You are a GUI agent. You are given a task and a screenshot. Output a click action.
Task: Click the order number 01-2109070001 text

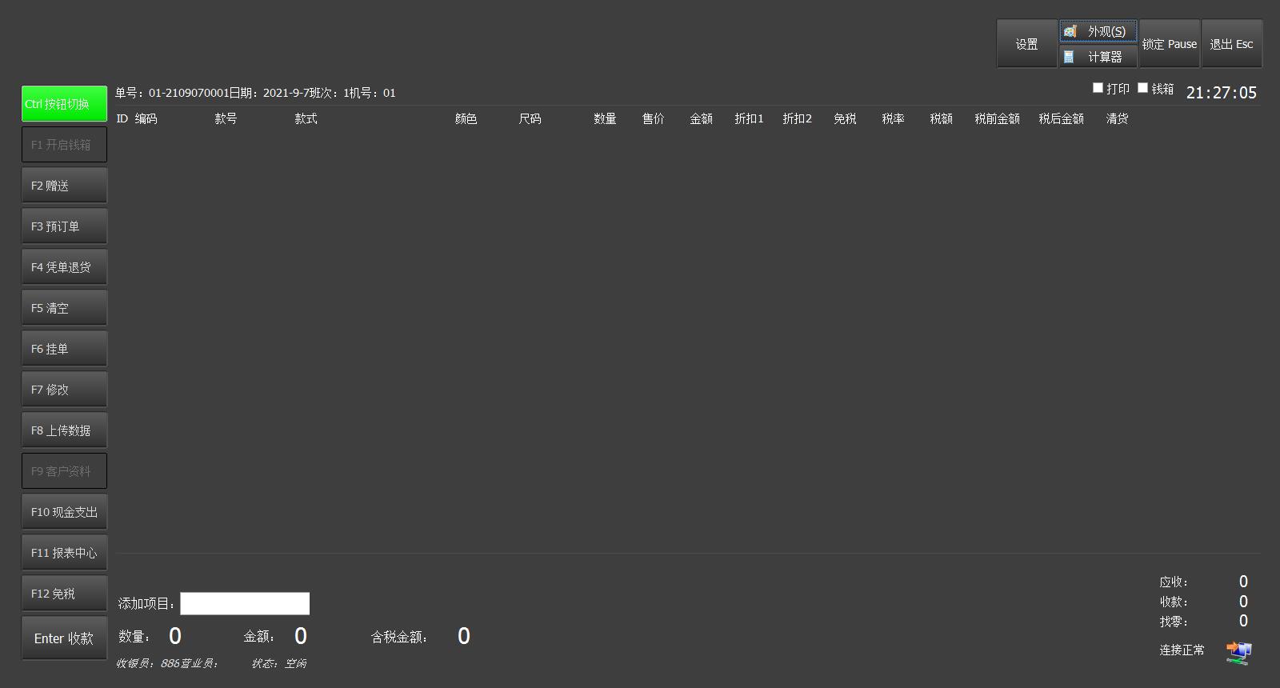(x=190, y=93)
